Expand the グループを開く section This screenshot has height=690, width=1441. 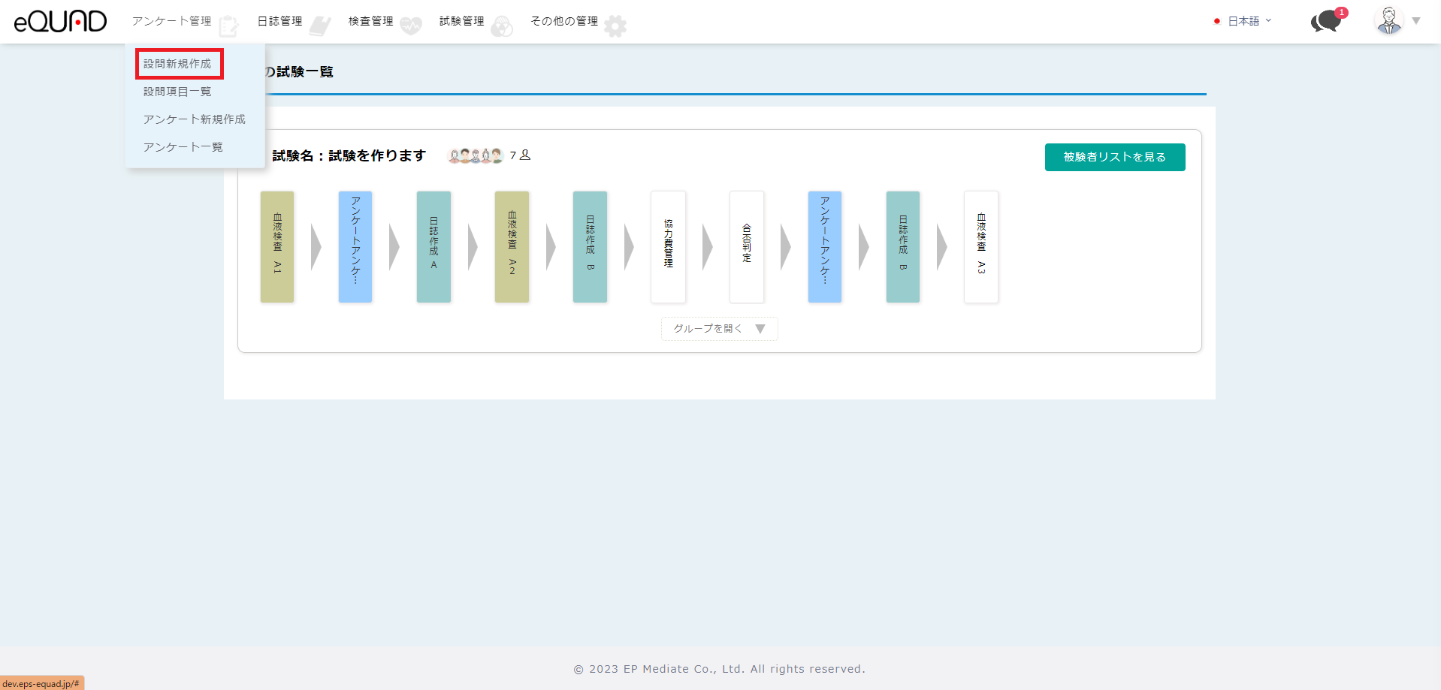click(x=719, y=329)
